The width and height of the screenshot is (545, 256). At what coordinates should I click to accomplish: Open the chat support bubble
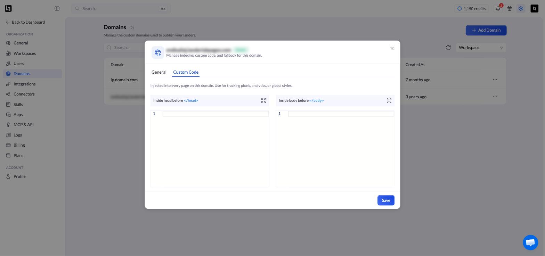point(530,242)
